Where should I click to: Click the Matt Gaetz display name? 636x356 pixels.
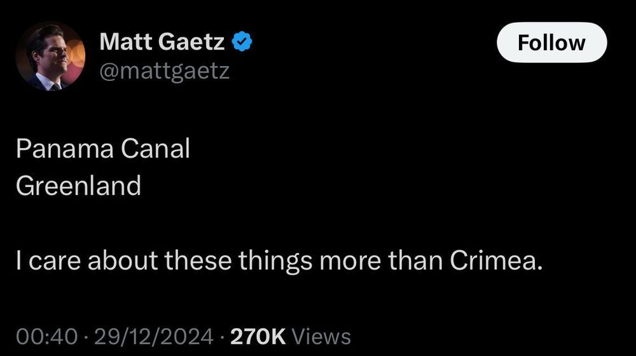162,41
